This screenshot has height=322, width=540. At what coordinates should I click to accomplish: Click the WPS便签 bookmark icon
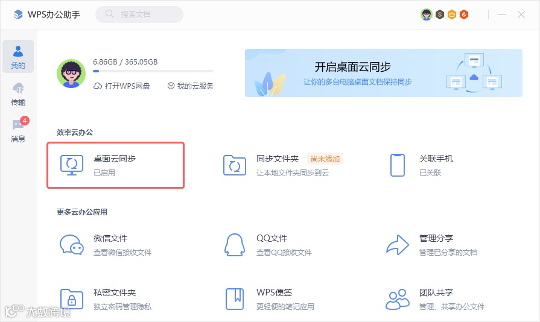235,299
